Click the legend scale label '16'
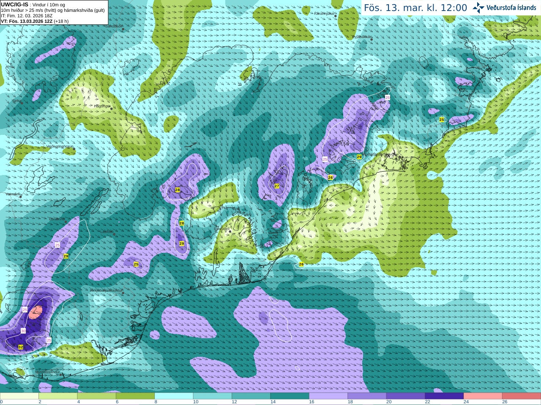 pos(311,402)
